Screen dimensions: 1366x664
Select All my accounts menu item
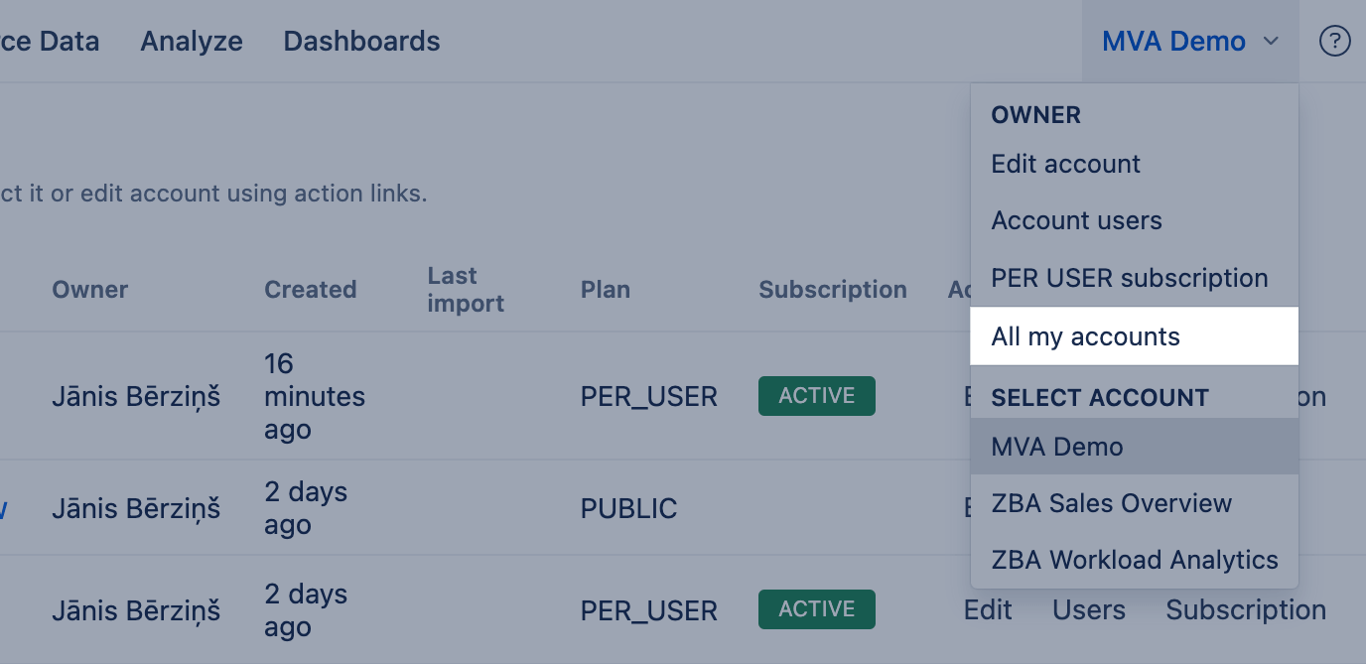click(x=1085, y=336)
